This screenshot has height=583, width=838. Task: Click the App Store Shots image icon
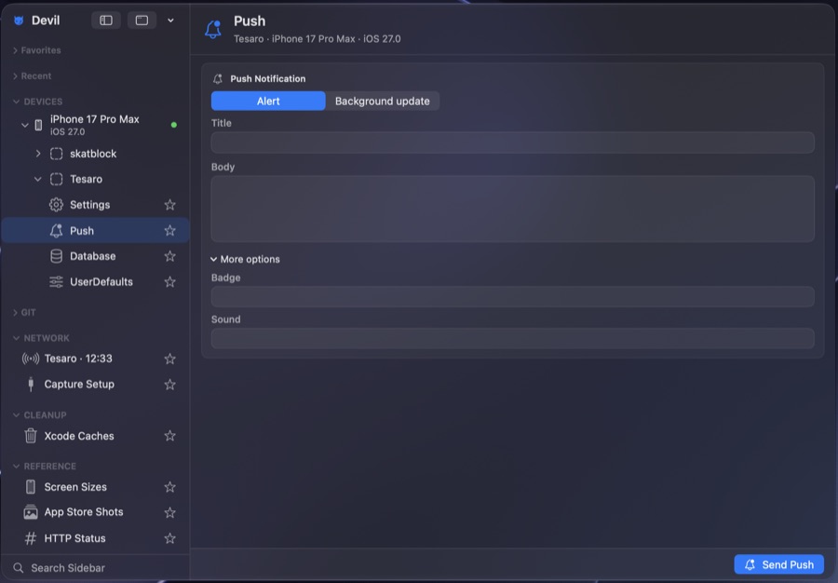(x=31, y=512)
